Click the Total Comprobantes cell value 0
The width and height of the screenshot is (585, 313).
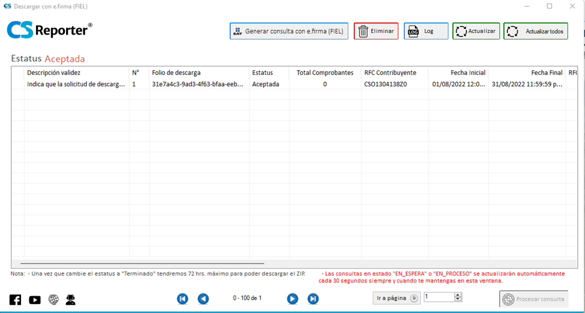coord(325,84)
